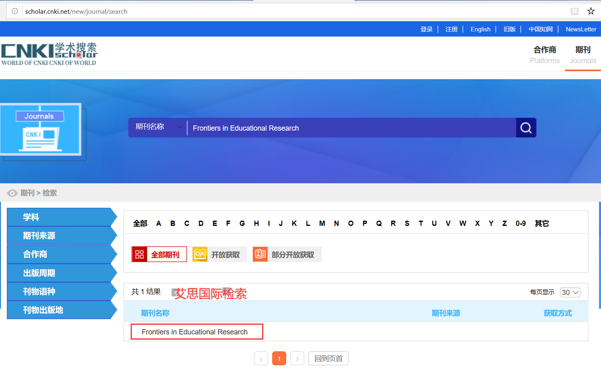Expand the 期刊来源 filter panel
Image resolution: width=601 pixels, height=377 pixels.
(62, 236)
